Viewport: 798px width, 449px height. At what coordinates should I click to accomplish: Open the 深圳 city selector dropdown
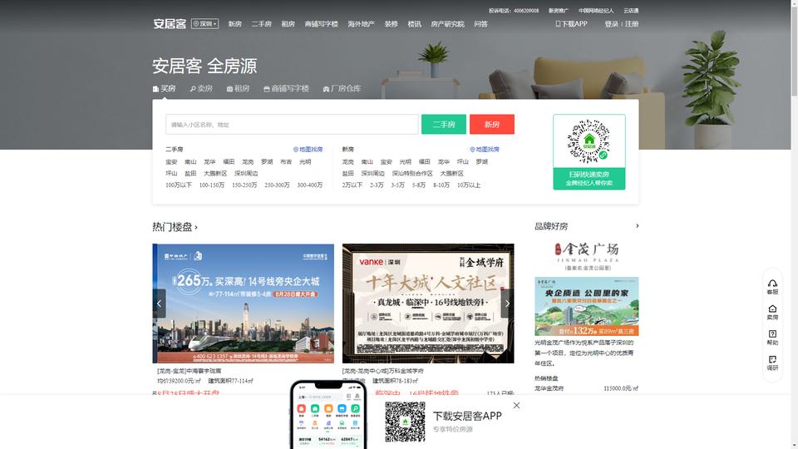(205, 24)
